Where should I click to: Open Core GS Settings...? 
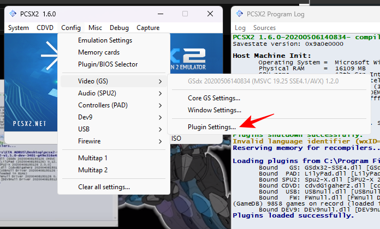214,98
